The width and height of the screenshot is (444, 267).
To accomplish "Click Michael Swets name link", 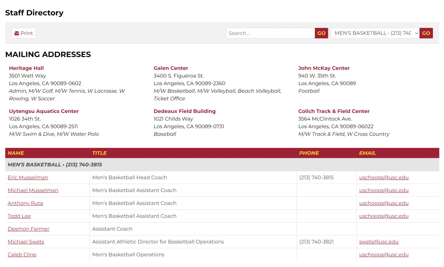I will (x=26, y=242).
